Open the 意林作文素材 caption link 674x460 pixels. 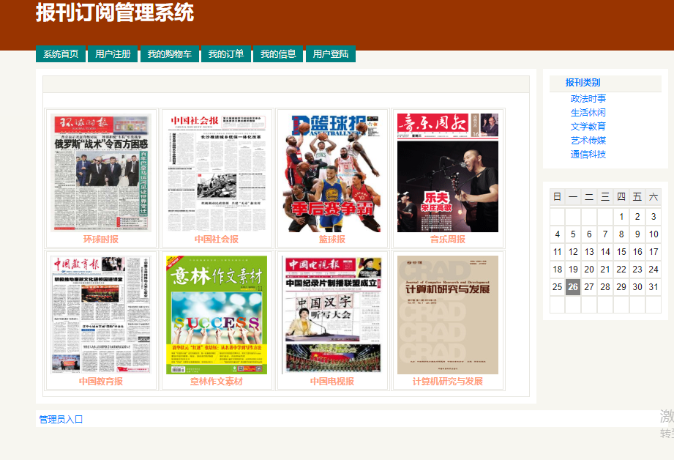point(217,381)
